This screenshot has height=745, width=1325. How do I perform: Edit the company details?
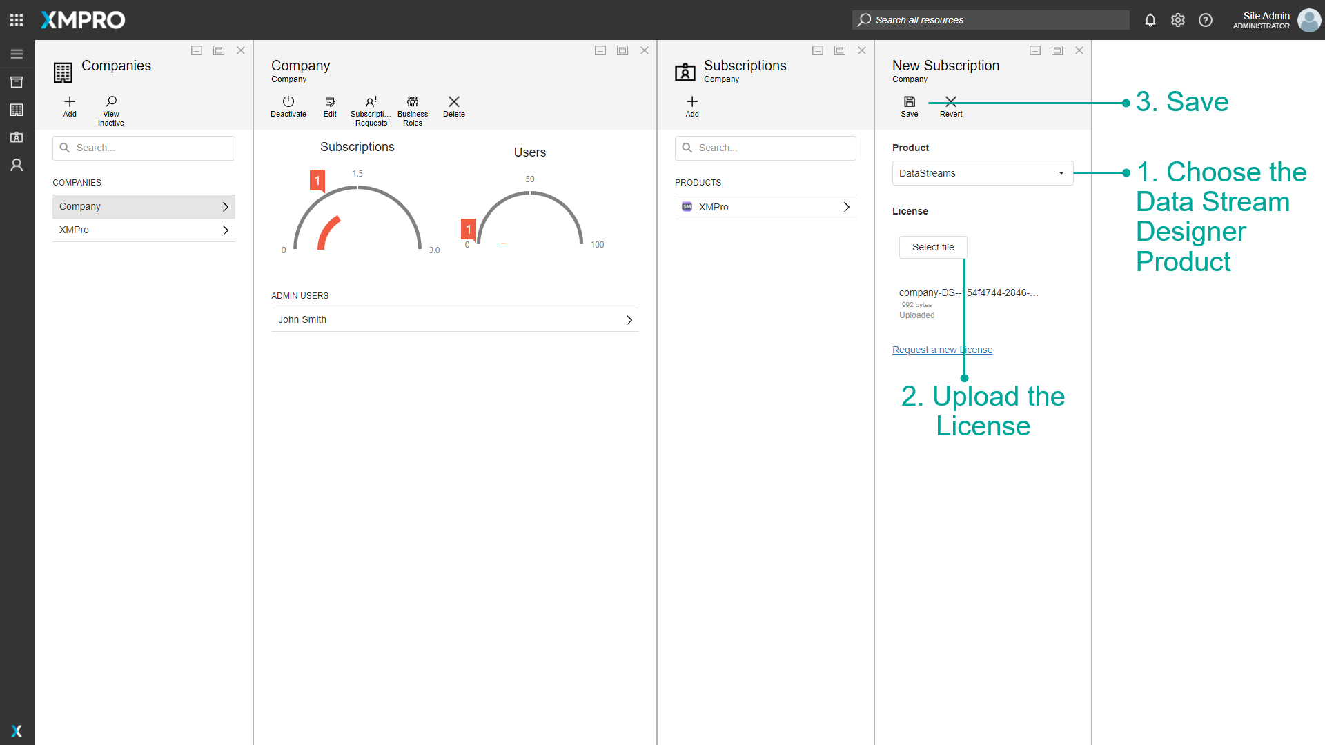tap(330, 102)
